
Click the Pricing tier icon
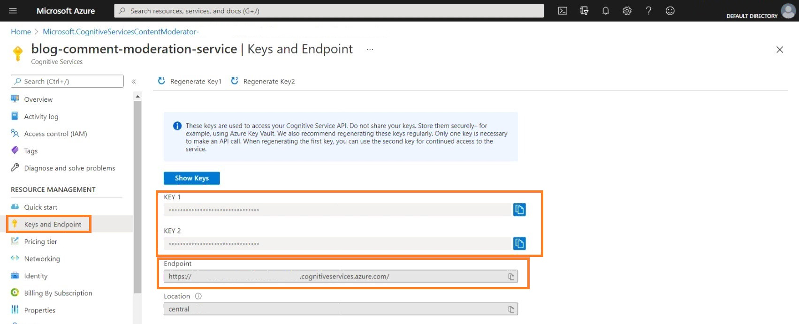coord(15,241)
